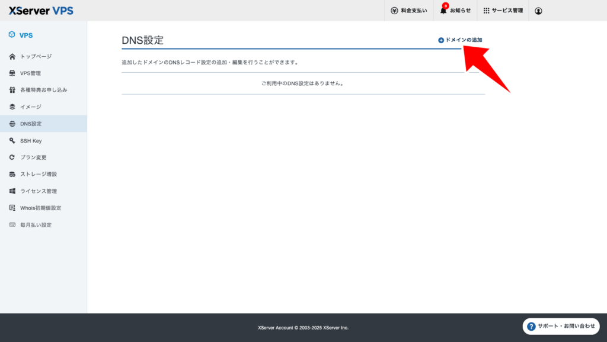
Task: Click the Windows icon for ライセンス管理
Action: [12, 191]
